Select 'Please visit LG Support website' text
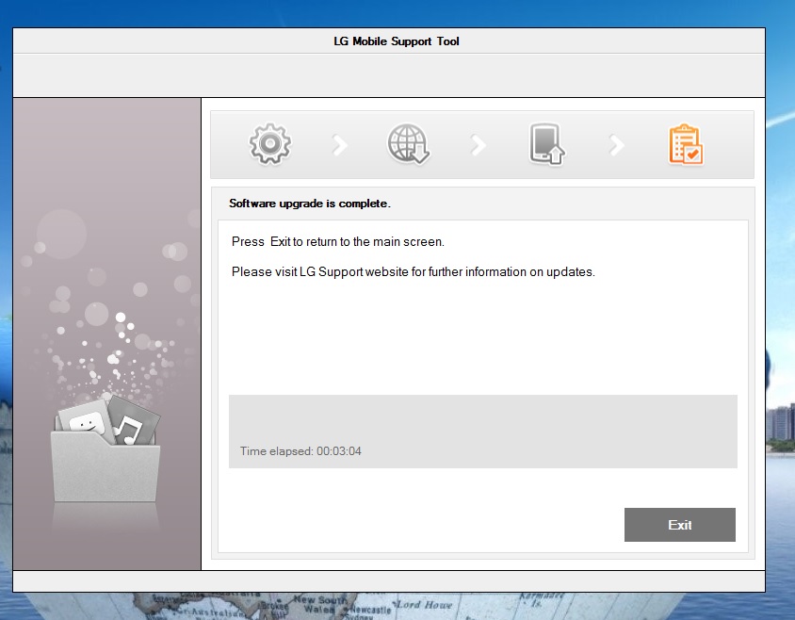Image resolution: width=795 pixels, height=620 pixels. pyautogui.click(x=320, y=272)
